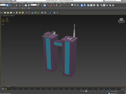Click the yellow sun light icon
Image resolution: width=126 pixels, height=94 pixels.
20,13
